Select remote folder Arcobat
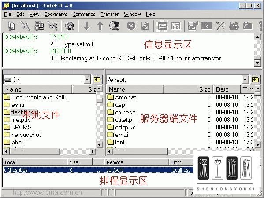The image size is (264, 198). click(122, 97)
